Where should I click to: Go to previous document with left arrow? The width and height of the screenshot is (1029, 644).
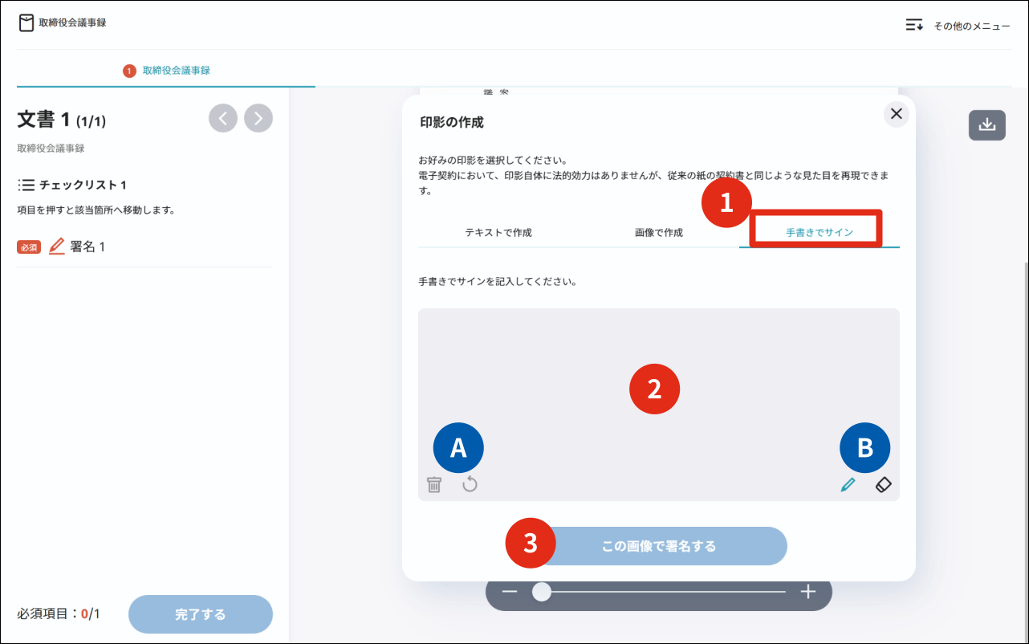point(223,118)
